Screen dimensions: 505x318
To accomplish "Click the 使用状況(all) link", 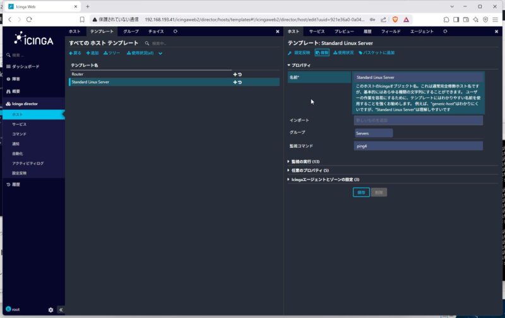I will (x=140, y=53).
